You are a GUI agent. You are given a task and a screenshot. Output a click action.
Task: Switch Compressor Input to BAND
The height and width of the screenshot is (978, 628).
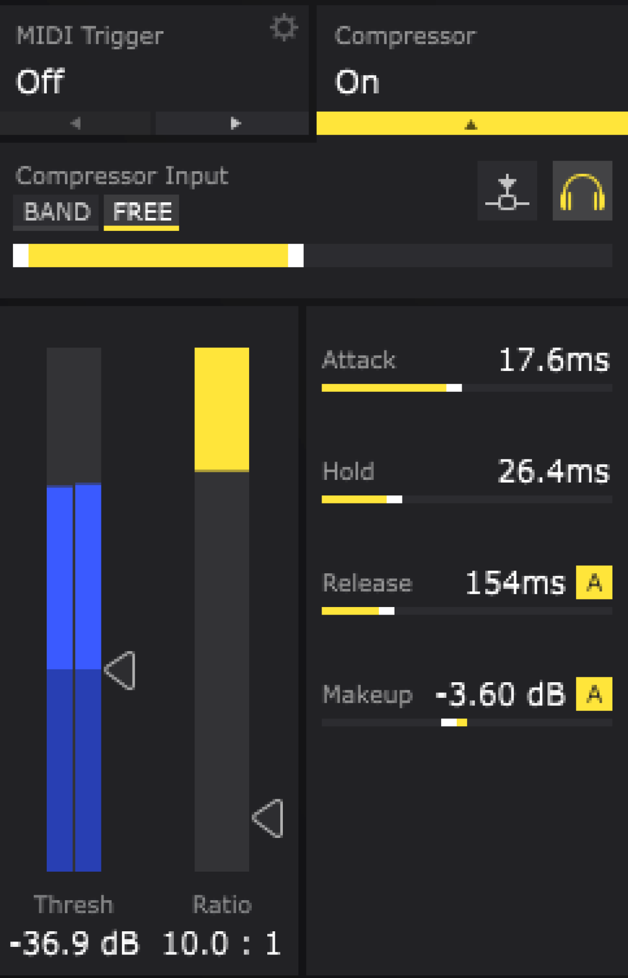(x=56, y=212)
